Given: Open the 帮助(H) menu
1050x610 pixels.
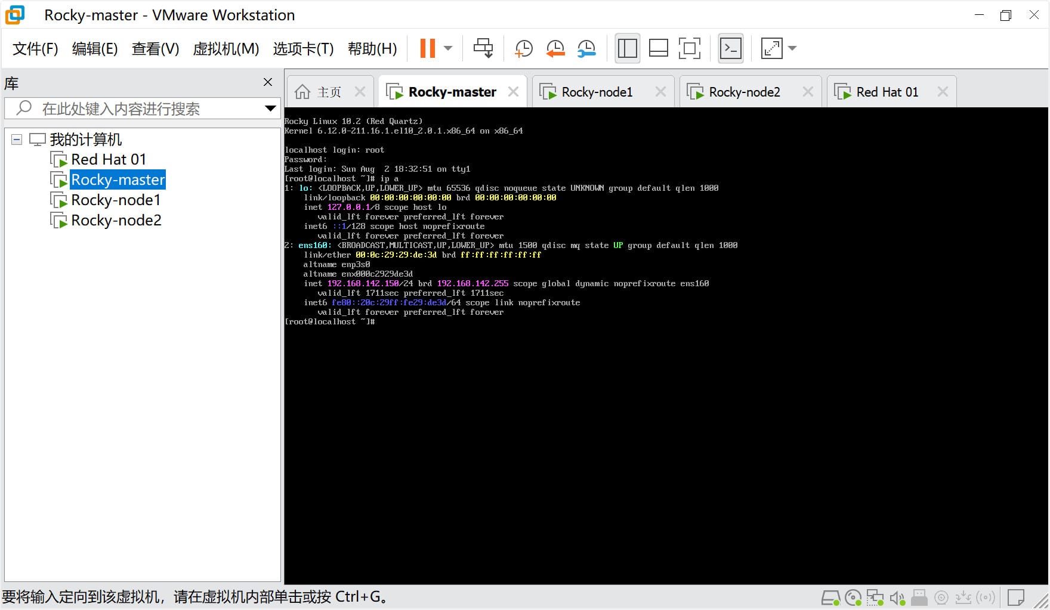Looking at the screenshot, I should [372, 48].
